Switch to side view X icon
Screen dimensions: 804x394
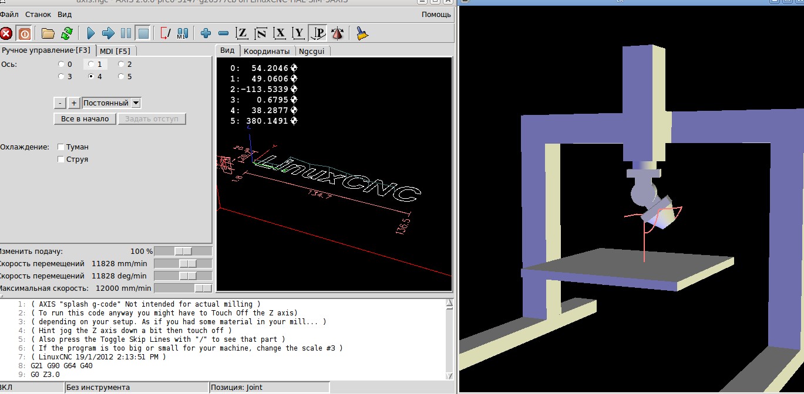[280, 33]
